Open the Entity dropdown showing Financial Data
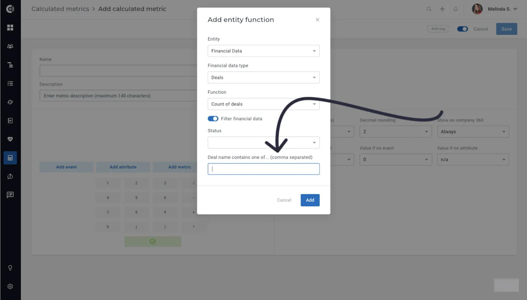 pos(263,51)
